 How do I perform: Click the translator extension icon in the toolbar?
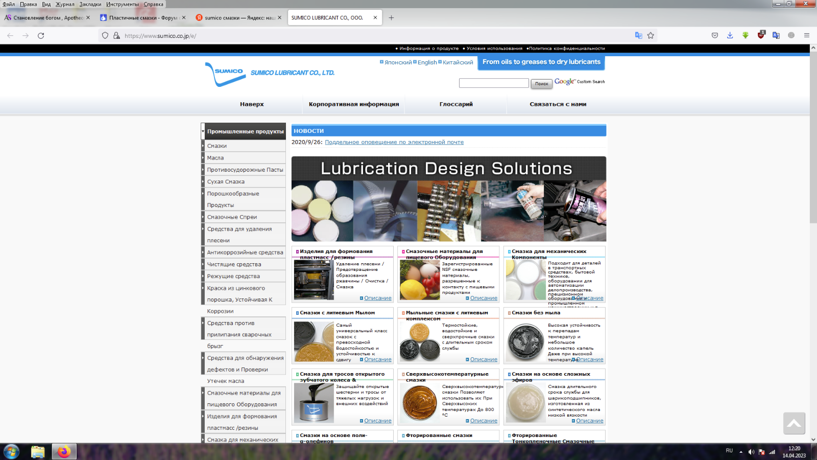click(x=776, y=35)
